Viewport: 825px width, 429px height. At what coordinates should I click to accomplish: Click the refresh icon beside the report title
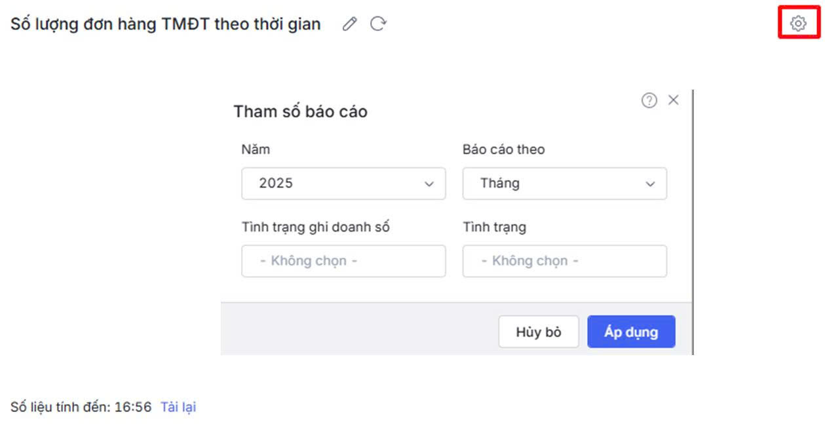(x=378, y=24)
